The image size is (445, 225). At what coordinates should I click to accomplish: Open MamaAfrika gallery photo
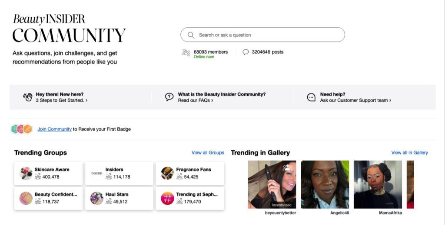pos(378,184)
